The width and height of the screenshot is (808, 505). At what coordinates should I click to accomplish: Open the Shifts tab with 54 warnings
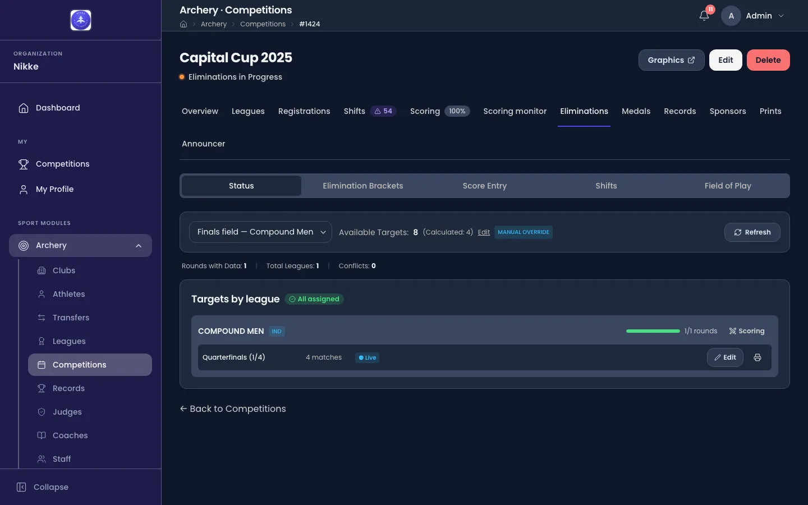[x=370, y=111]
